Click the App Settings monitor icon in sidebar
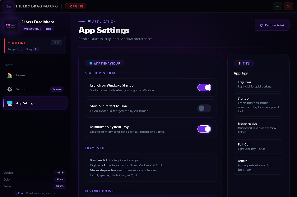 pyautogui.click(x=10, y=103)
